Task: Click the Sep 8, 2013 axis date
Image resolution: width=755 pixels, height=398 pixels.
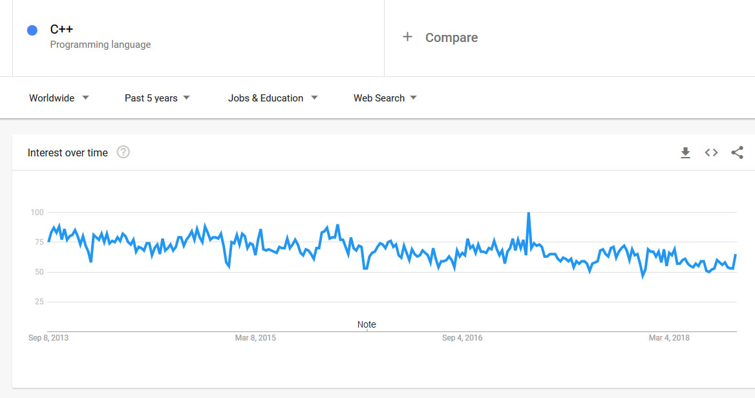Action: 48,338
